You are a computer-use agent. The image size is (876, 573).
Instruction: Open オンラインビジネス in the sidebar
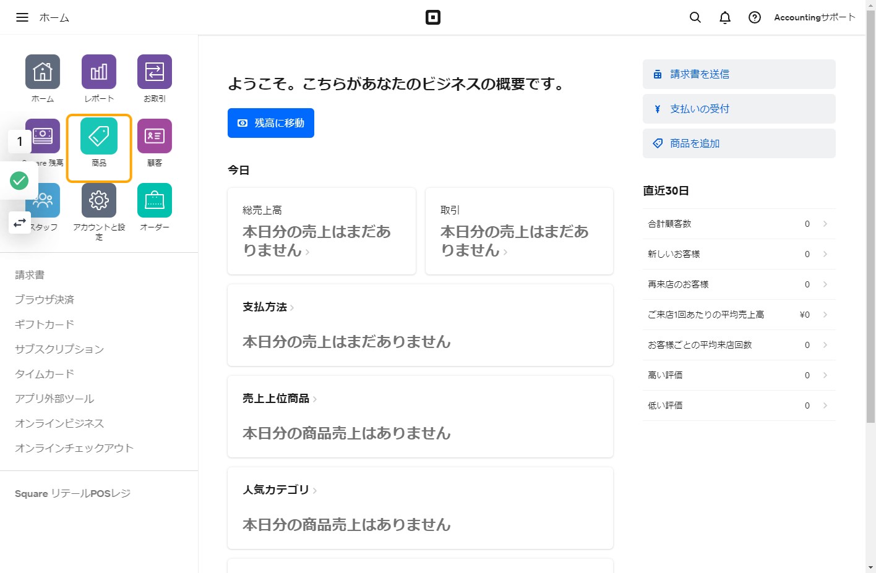coord(59,423)
